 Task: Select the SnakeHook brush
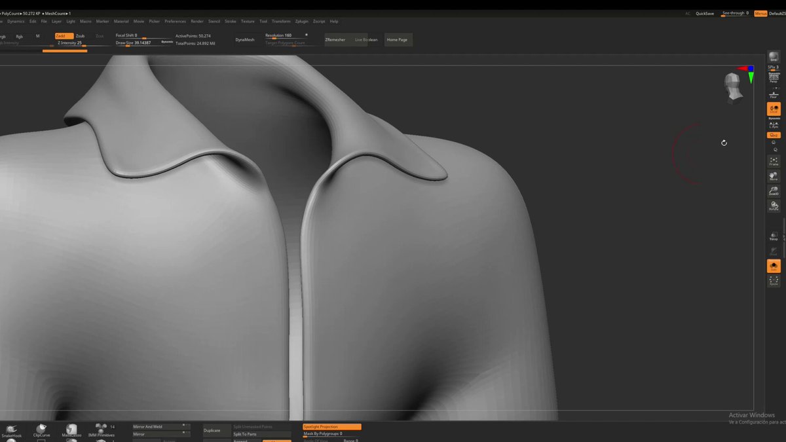pos(12,430)
